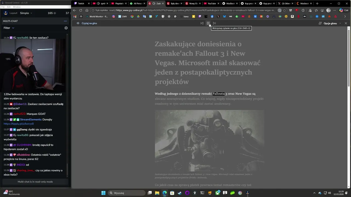351x197 pixels.
Task: Switch to the Były dew browser tab
Action: (174, 4)
